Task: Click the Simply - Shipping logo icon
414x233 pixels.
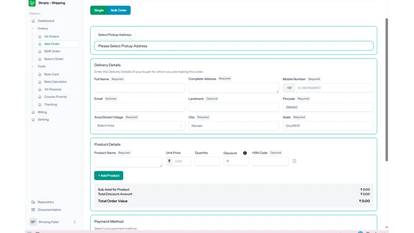Action: click(32, 3)
